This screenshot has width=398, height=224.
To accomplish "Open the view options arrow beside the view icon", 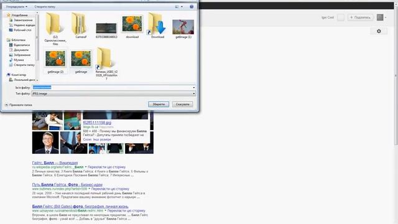I will [182, 7].
